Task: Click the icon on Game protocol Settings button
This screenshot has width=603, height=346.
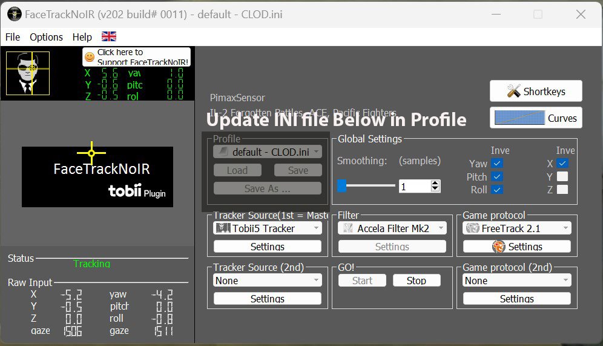Action: pos(498,247)
